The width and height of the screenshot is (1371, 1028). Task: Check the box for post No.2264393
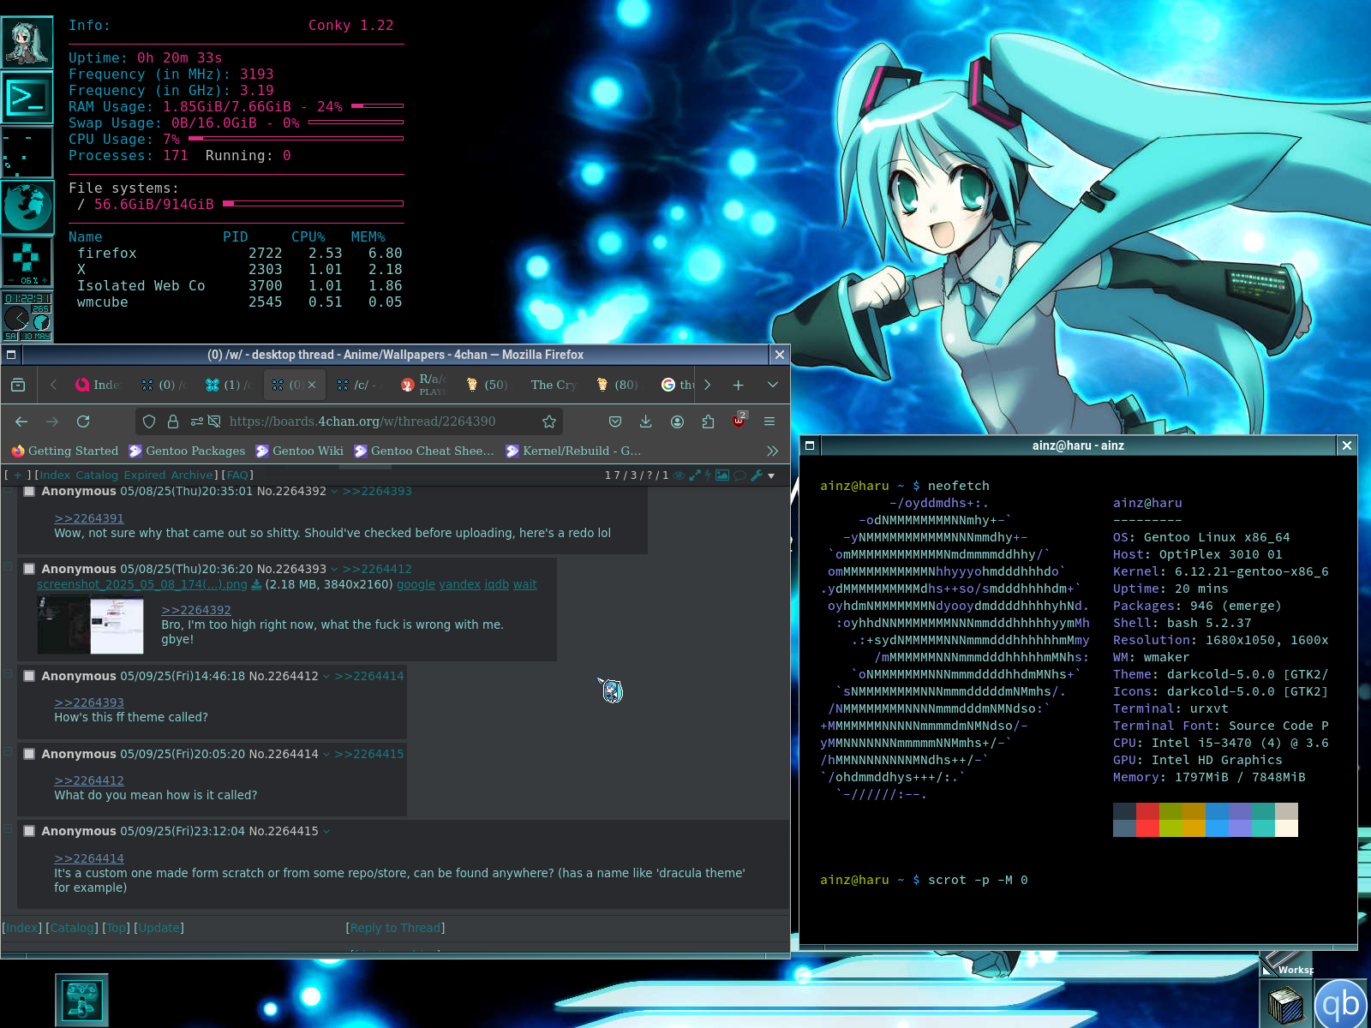point(29,569)
